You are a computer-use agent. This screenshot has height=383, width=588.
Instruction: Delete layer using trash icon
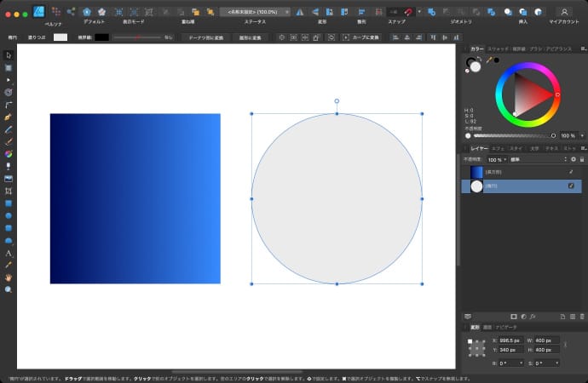pyautogui.click(x=582, y=317)
